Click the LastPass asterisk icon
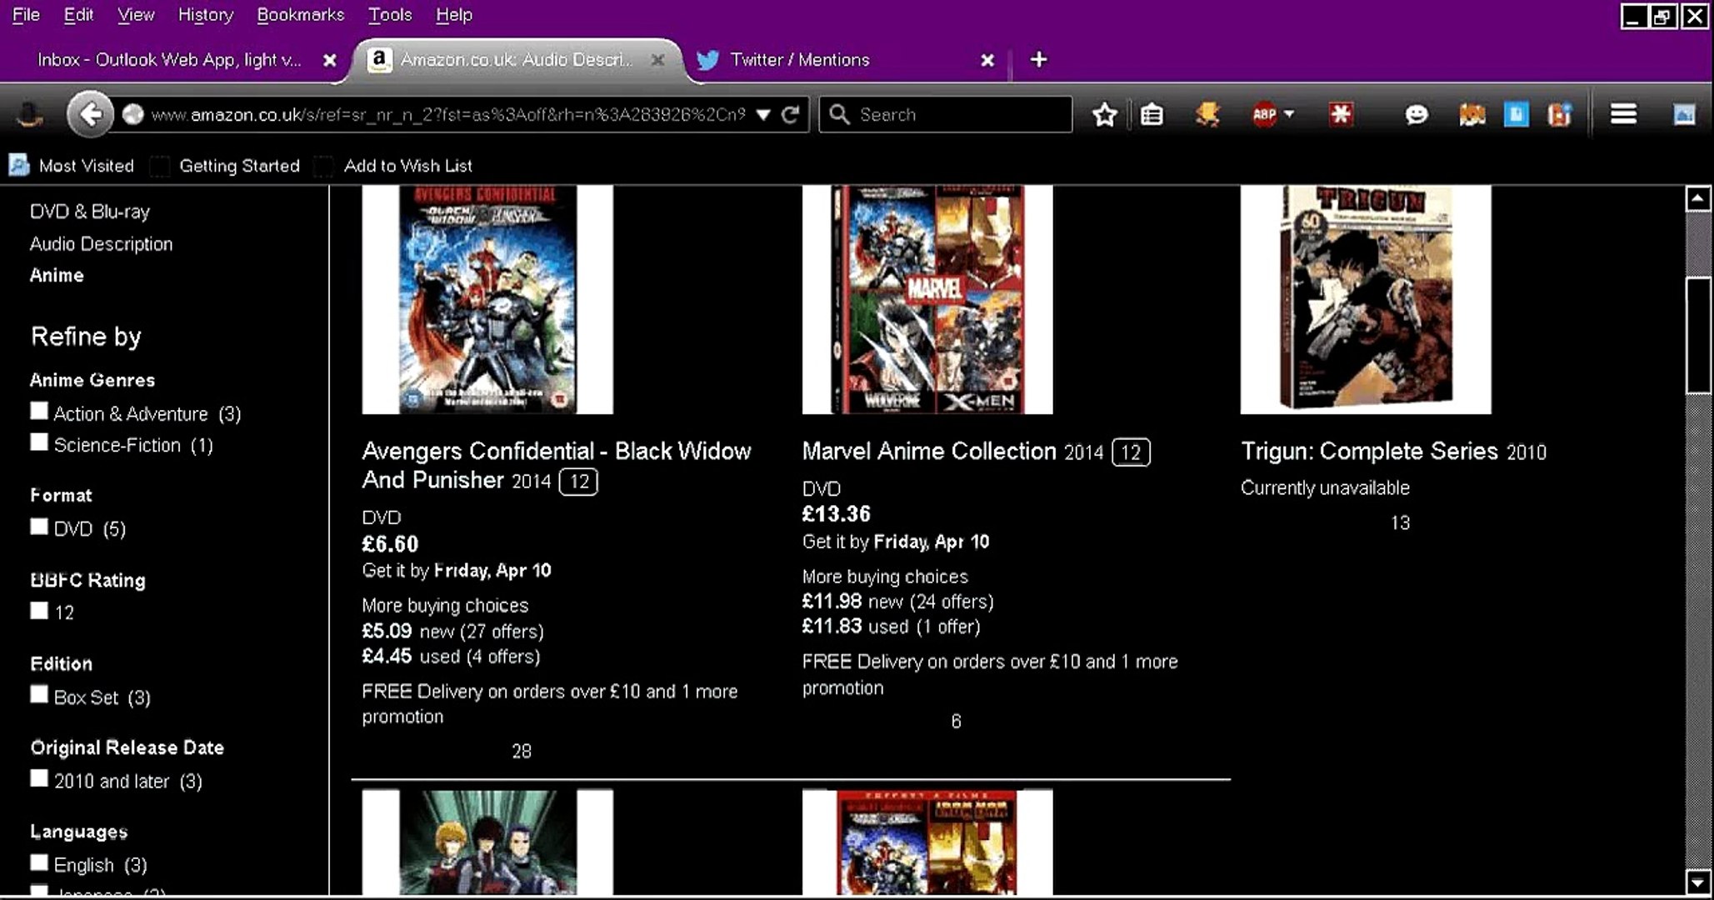Viewport: 1714px width, 900px height. coord(1341,114)
